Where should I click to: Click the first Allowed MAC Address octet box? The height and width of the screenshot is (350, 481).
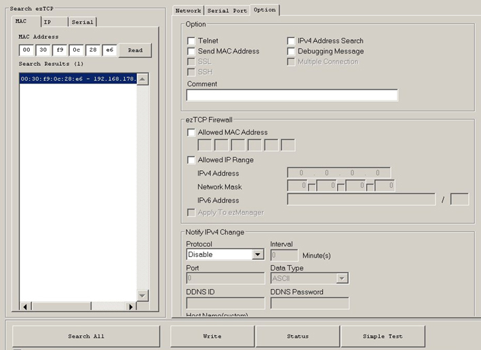(205, 145)
